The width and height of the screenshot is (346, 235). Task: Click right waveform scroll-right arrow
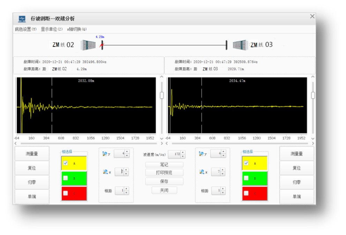click(313, 143)
